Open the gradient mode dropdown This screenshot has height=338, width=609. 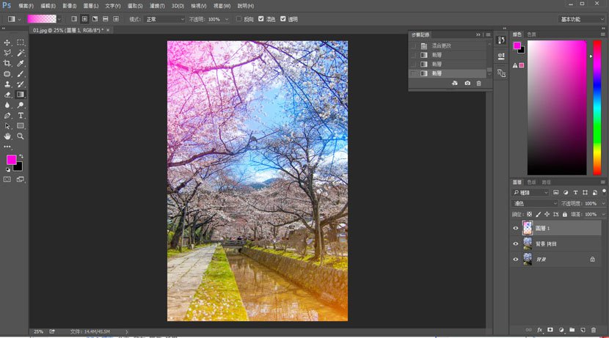164,19
